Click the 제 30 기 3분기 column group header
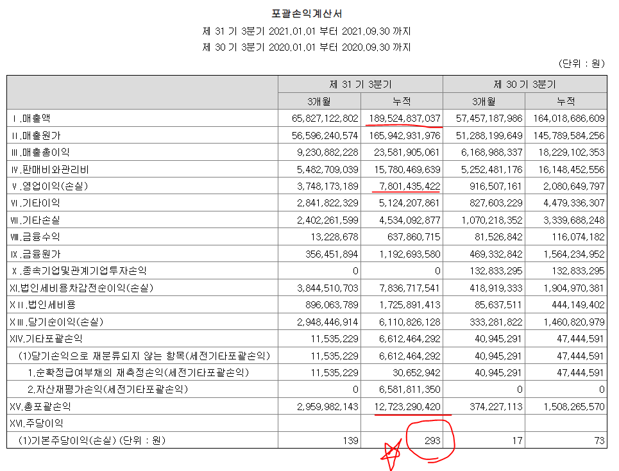The width and height of the screenshot is (619, 471). 525,85
